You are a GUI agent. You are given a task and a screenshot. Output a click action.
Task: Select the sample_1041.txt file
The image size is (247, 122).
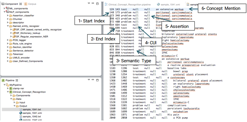point(32,109)
